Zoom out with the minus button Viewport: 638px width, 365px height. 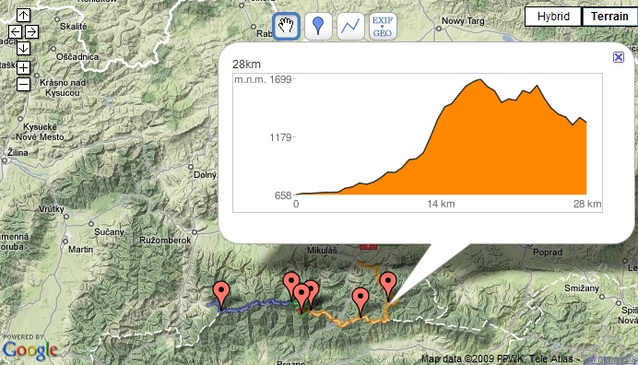23,84
